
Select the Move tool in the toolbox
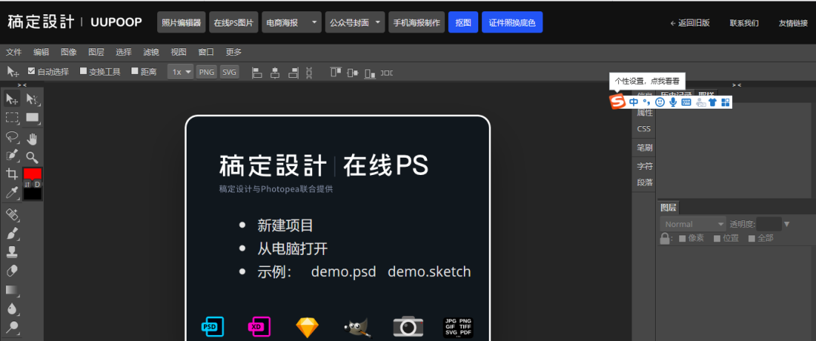coord(12,99)
